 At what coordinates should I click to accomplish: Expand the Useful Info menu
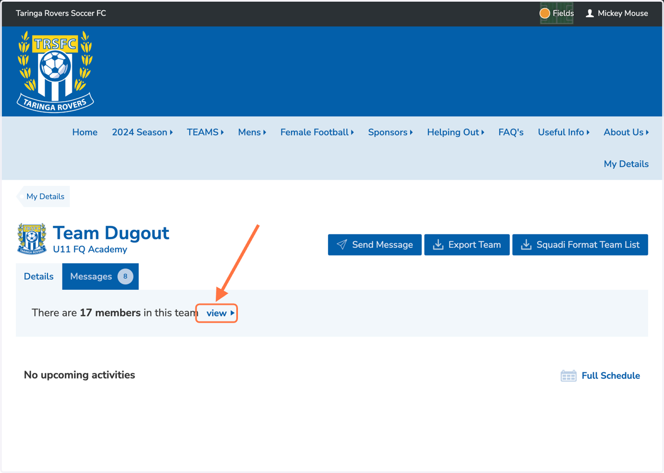pos(564,132)
